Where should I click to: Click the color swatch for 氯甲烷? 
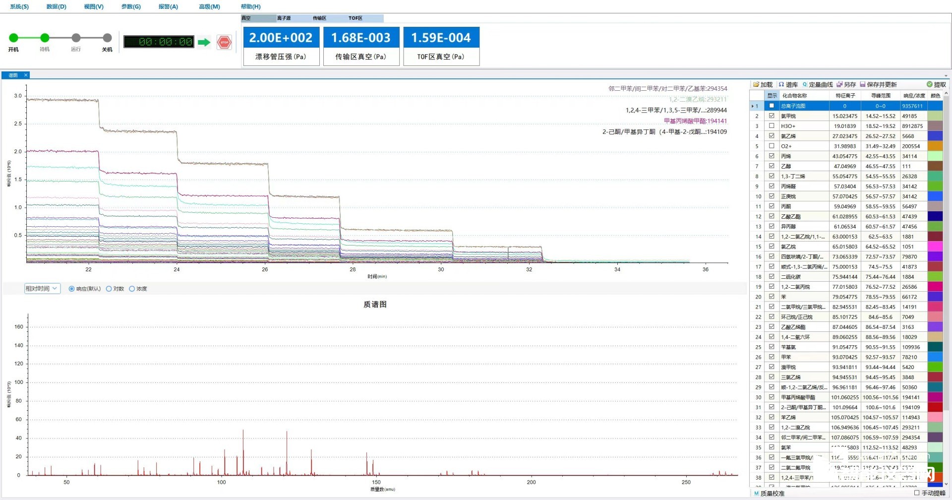point(935,116)
